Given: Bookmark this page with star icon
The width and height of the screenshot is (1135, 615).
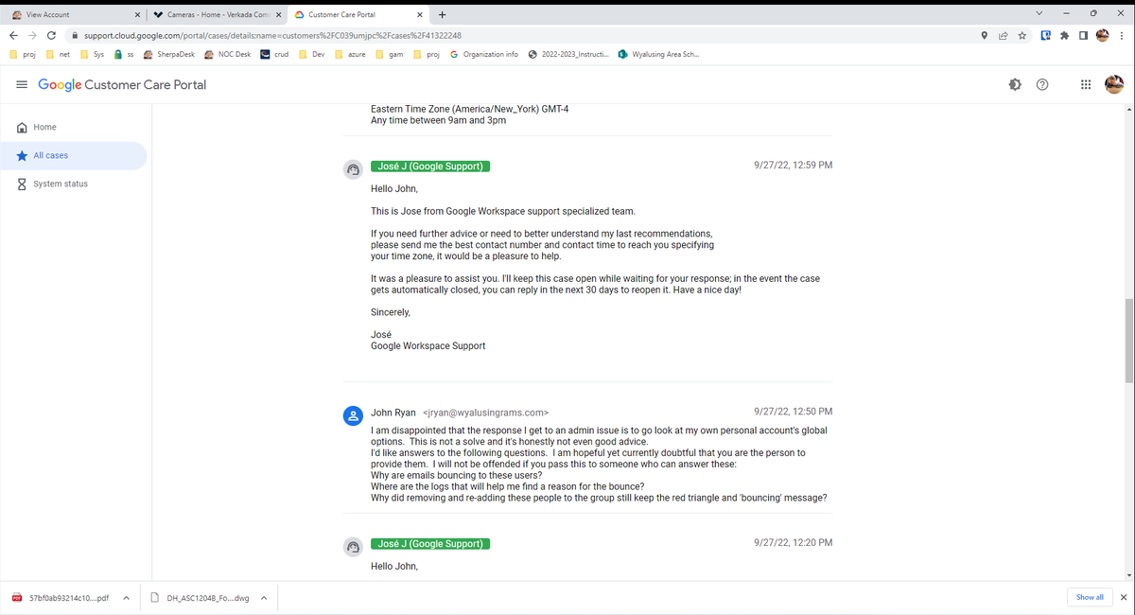Looking at the screenshot, I should click(1022, 35).
